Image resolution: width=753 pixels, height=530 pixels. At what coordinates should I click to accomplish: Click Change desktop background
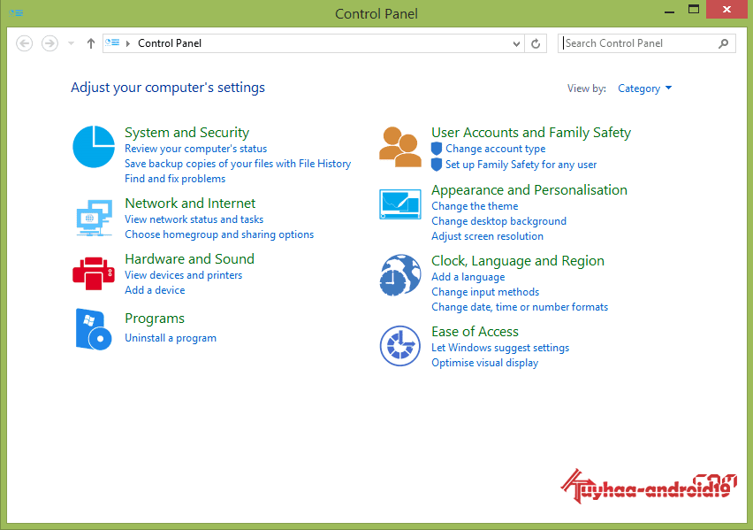499,221
